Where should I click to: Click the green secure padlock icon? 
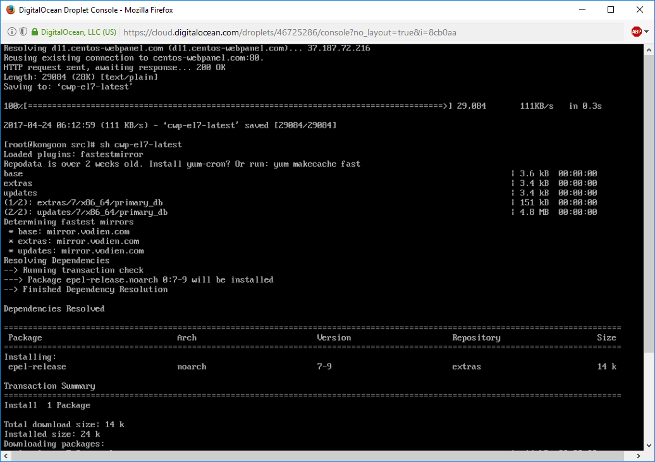point(35,32)
